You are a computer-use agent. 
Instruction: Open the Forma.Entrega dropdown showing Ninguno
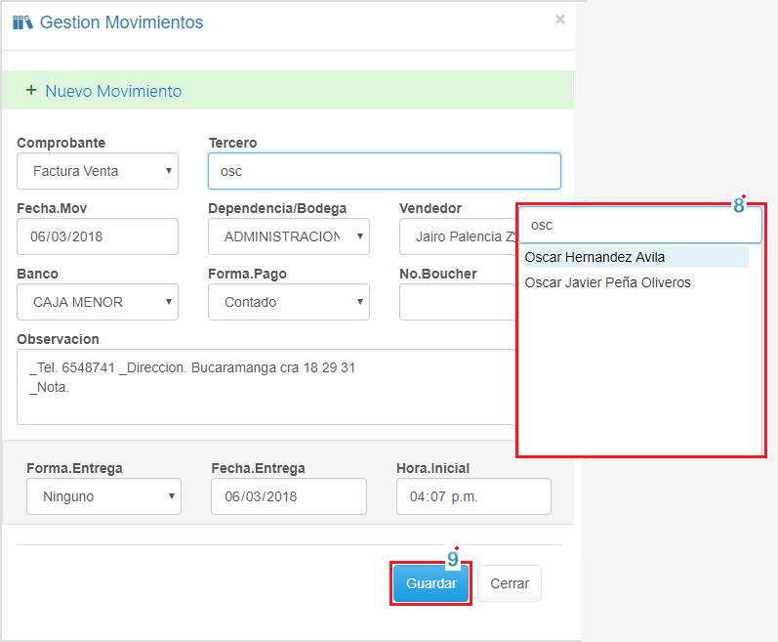[103, 496]
